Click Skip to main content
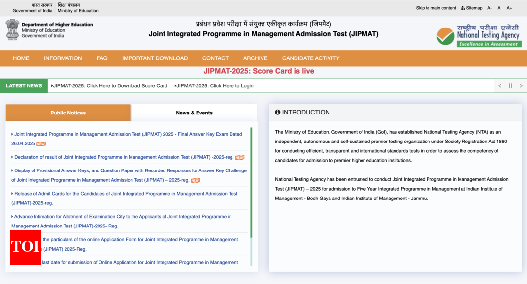This screenshot has height=284, width=527. click(x=436, y=8)
